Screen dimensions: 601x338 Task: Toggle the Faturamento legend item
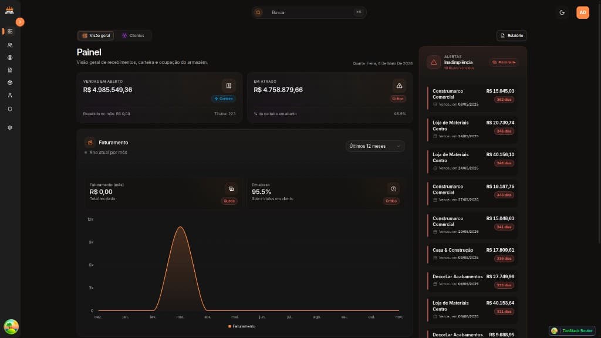pos(242,326)
